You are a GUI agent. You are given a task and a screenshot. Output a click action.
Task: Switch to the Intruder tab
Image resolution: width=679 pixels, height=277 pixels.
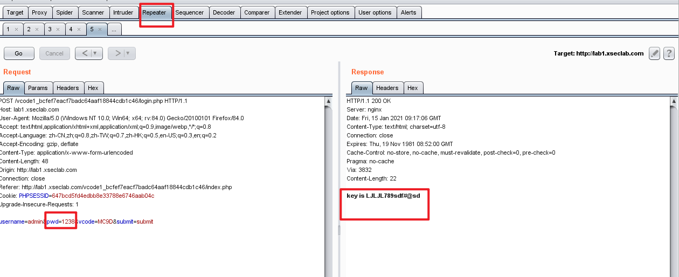[x=123, y=12]
